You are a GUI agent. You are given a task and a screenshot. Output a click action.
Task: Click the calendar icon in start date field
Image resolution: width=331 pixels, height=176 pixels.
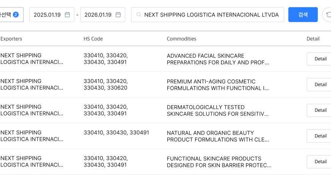click(68, 15)
